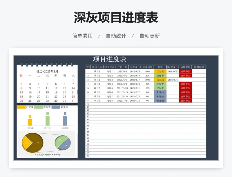Click the 未开始 entry in pie chart legend
Image resolution: width=232 pixels, height=177 pixels.
click(x=57, y=154)
